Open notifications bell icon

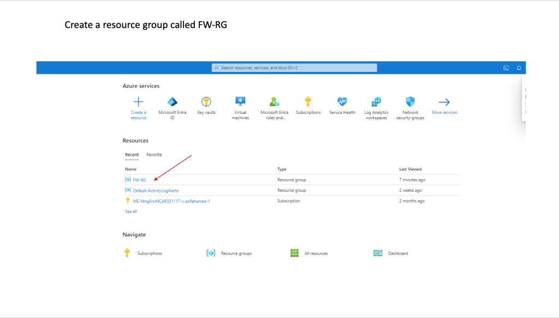click(519, 68)
